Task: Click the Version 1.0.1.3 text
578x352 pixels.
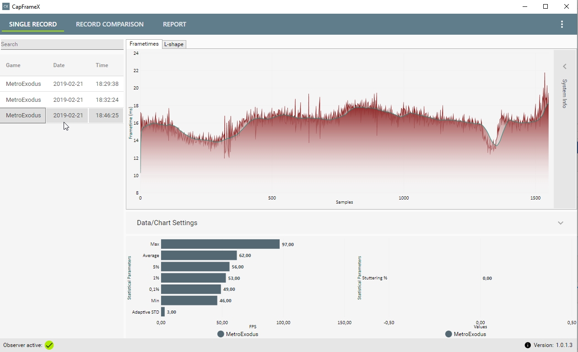Action: (553, 346)
